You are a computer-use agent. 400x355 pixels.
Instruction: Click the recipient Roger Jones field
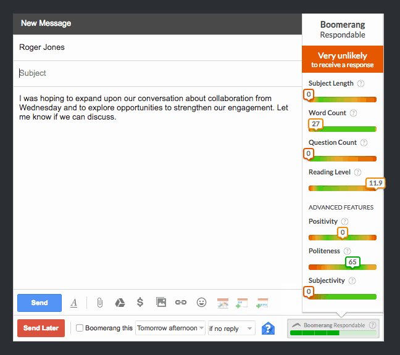coord(157,47)
